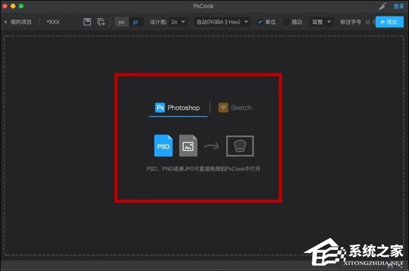The height and width of the screenshot is (271, 409).
Task: Maximize window with the green button
Action: click(x=21, y=6)
